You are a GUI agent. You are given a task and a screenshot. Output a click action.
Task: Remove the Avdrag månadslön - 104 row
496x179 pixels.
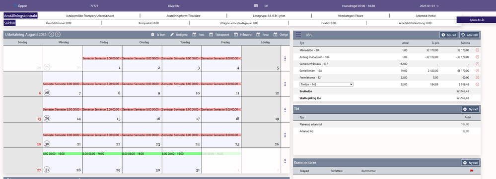477,57
